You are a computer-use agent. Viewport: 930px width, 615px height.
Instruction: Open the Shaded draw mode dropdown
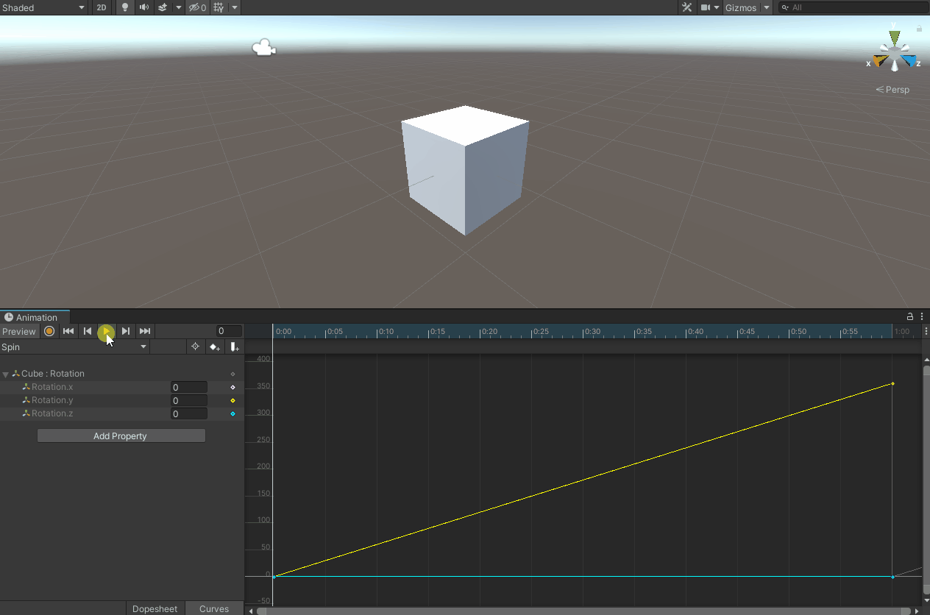43,7
